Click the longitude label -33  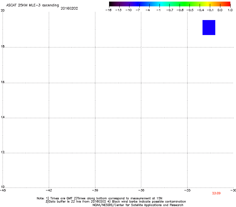[188, 190]
